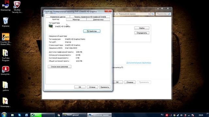Open the Компьютер desktop icon

pyautogui.click(x=6, y=5)
